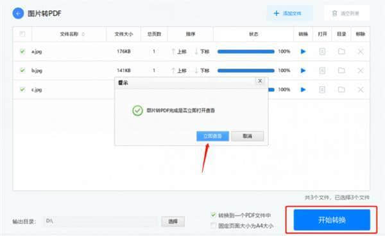Open output folder for b.jpg row
This screenshot has height=236, width=385.
tap(341, 71)
